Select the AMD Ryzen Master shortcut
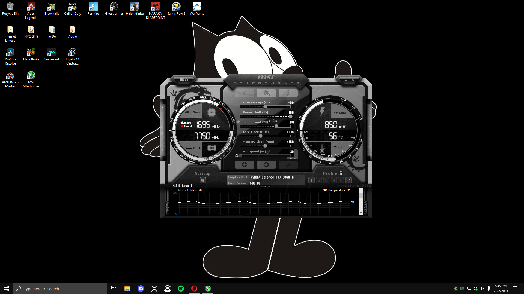524x294 pixels. pyautogui.click(x=10, y=79)
